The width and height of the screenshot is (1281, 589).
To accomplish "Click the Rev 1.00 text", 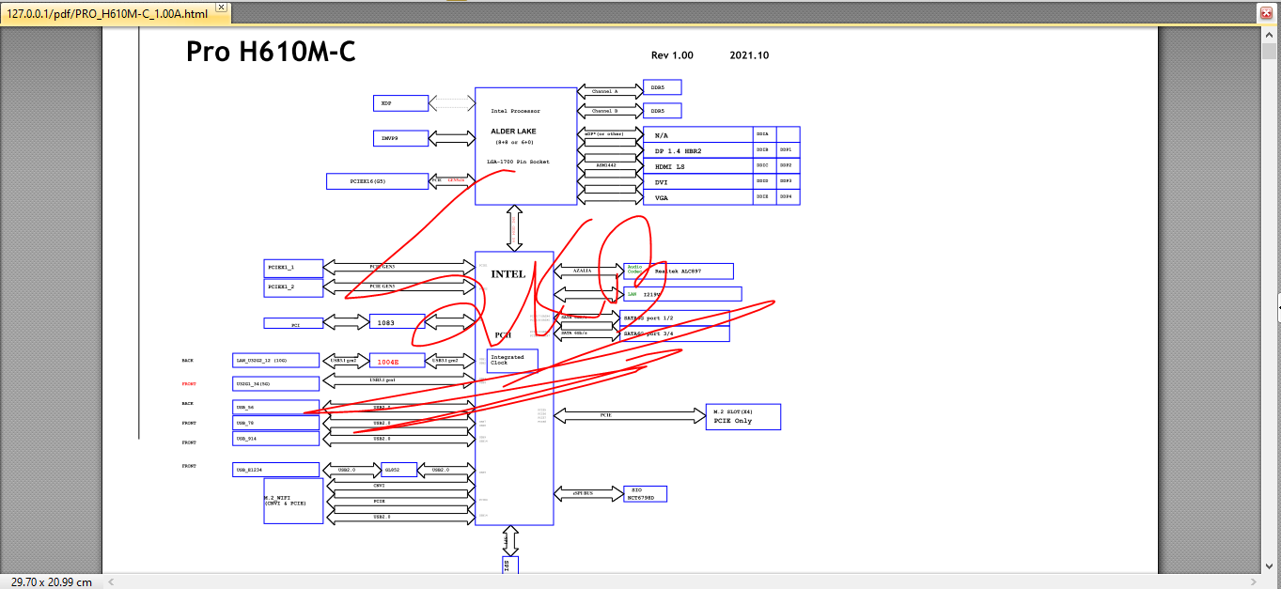I will pyautogui.click(x=672, y=55).
